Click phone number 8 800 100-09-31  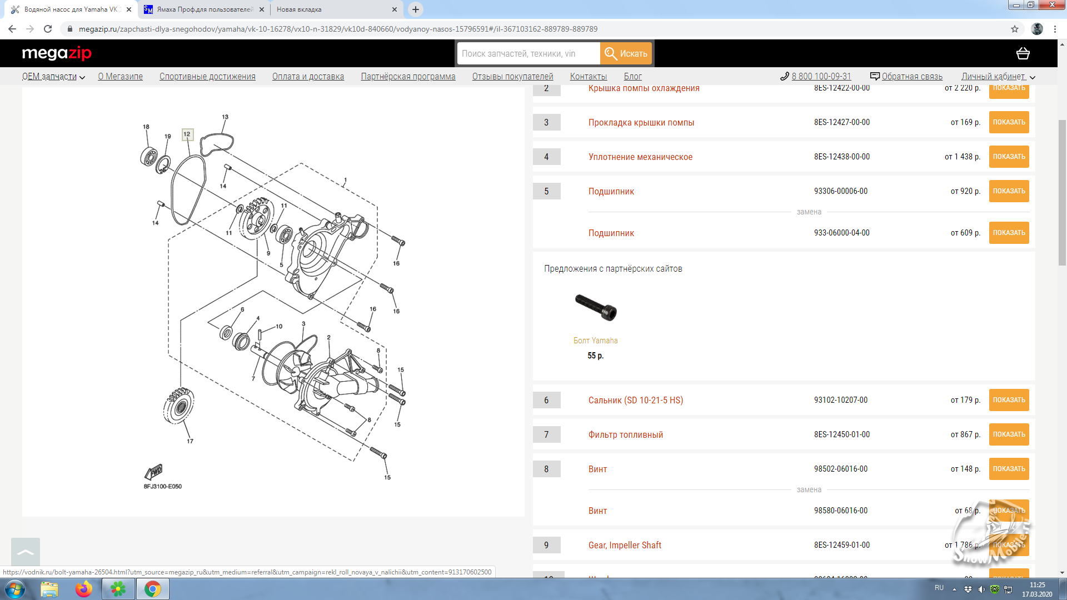(821, 77)
